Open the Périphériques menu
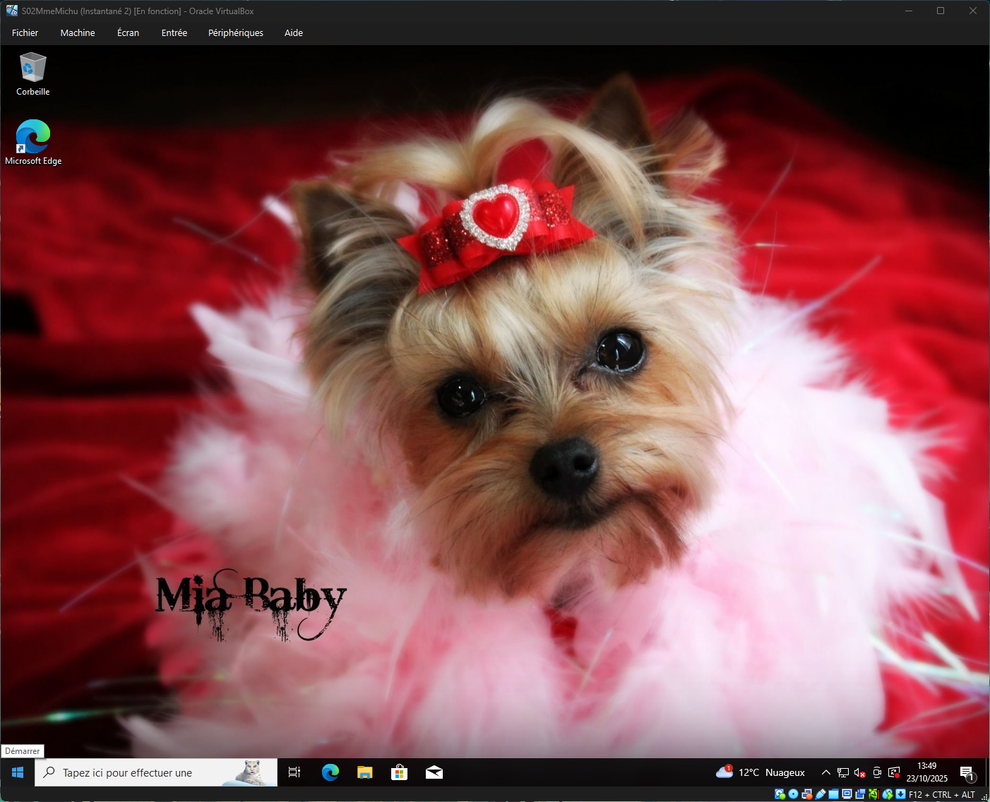 click(235, 32)
